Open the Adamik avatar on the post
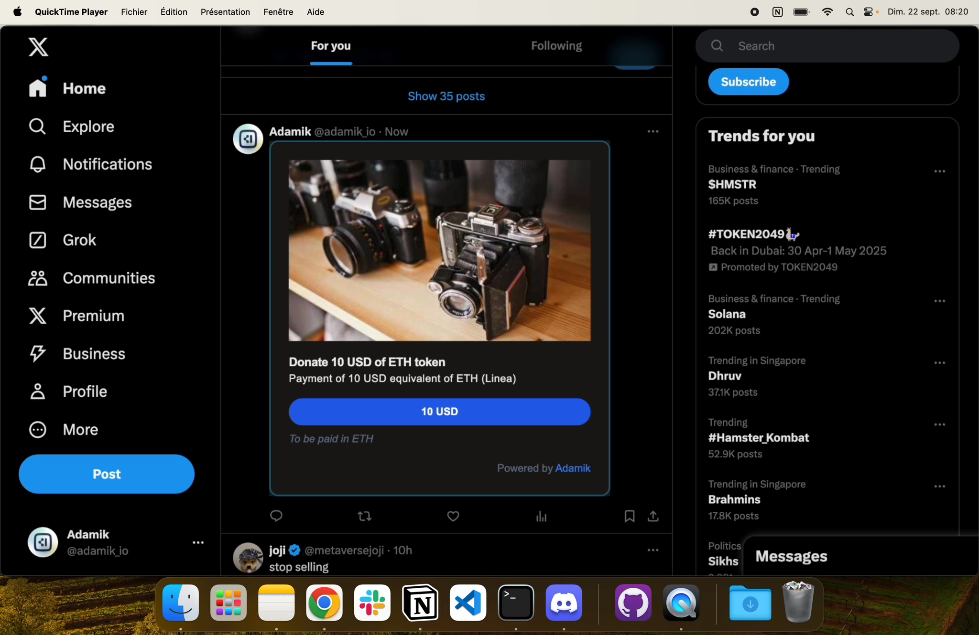The height and width of the screenshot is (635, 979). [248, 139]
